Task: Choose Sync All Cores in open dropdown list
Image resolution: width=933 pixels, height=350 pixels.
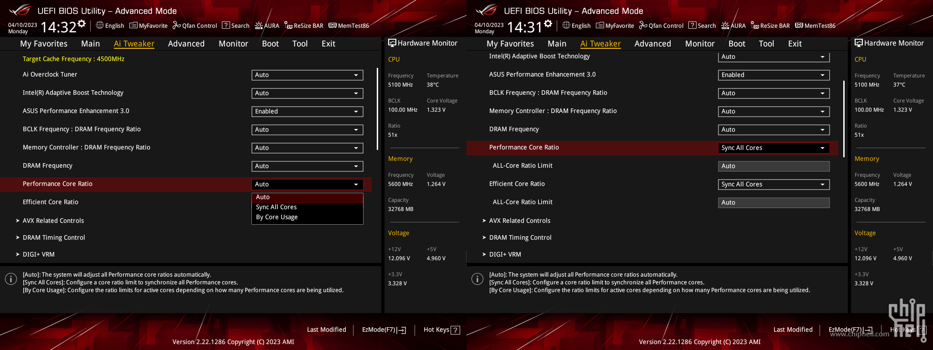Action: pos(308,207)
